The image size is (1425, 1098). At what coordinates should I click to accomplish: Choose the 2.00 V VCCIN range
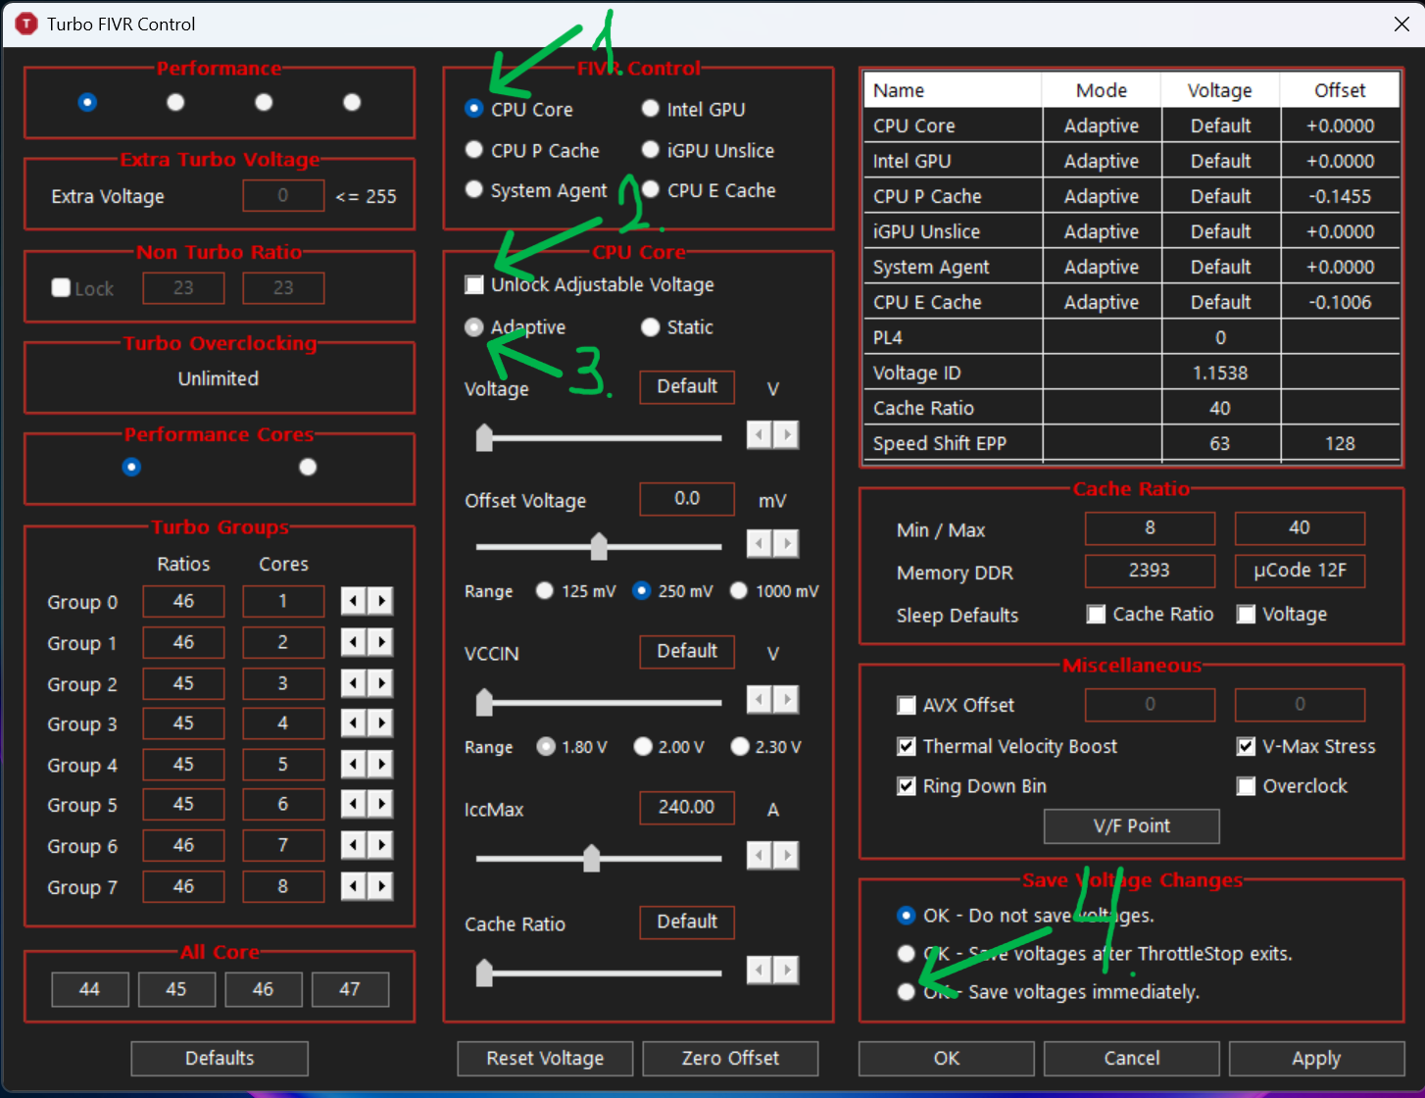click(x=643, y=747)
